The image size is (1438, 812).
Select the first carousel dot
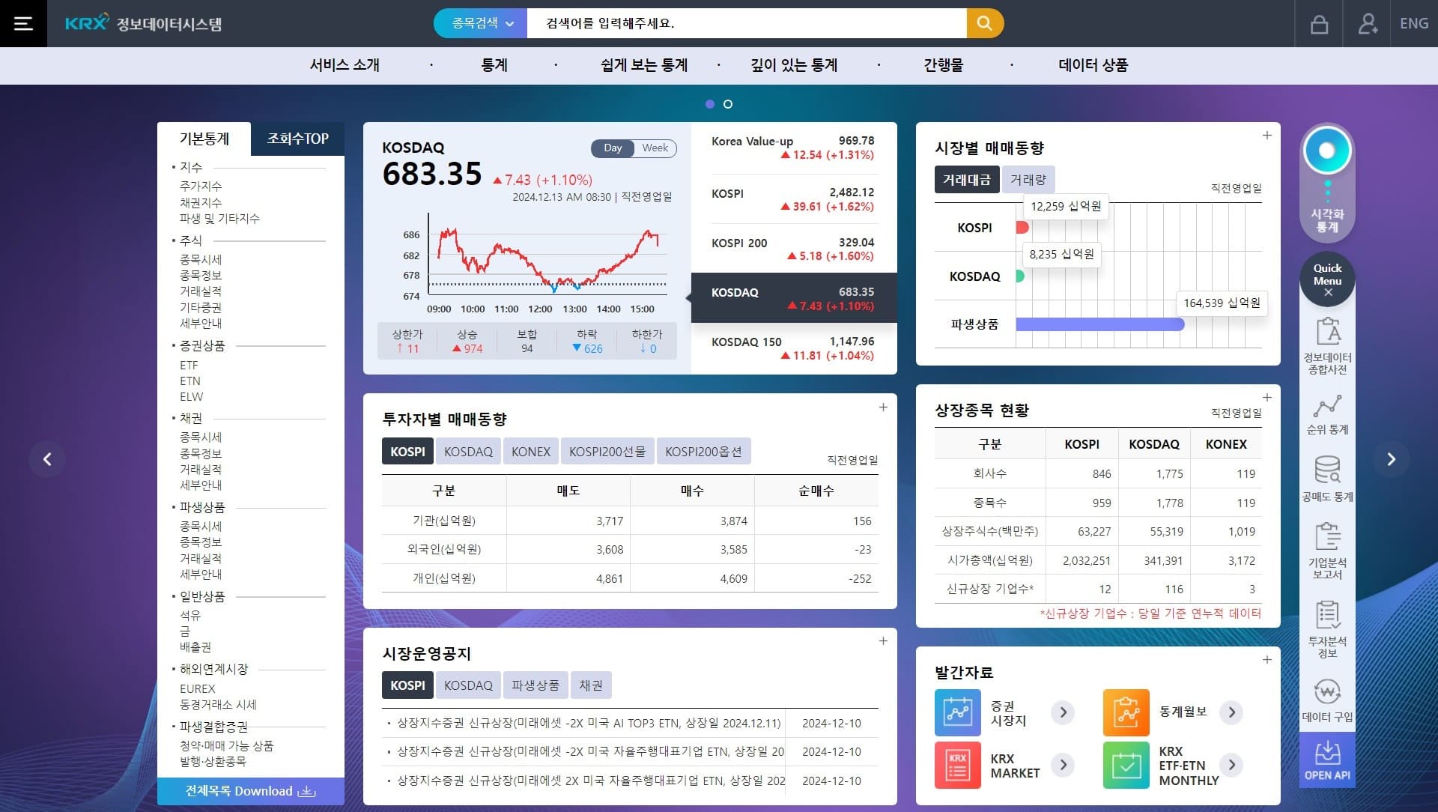(710, 104)
